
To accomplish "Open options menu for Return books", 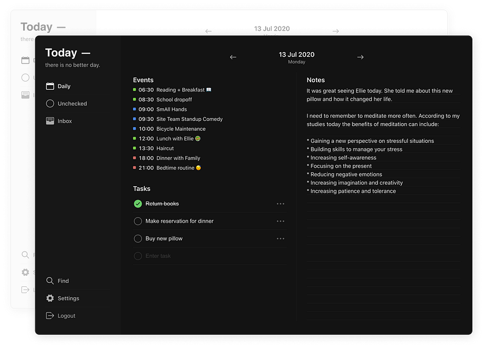I will coord(280,204).
